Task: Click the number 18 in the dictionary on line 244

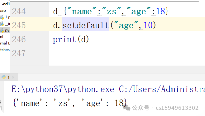Action: click(160, 11)
